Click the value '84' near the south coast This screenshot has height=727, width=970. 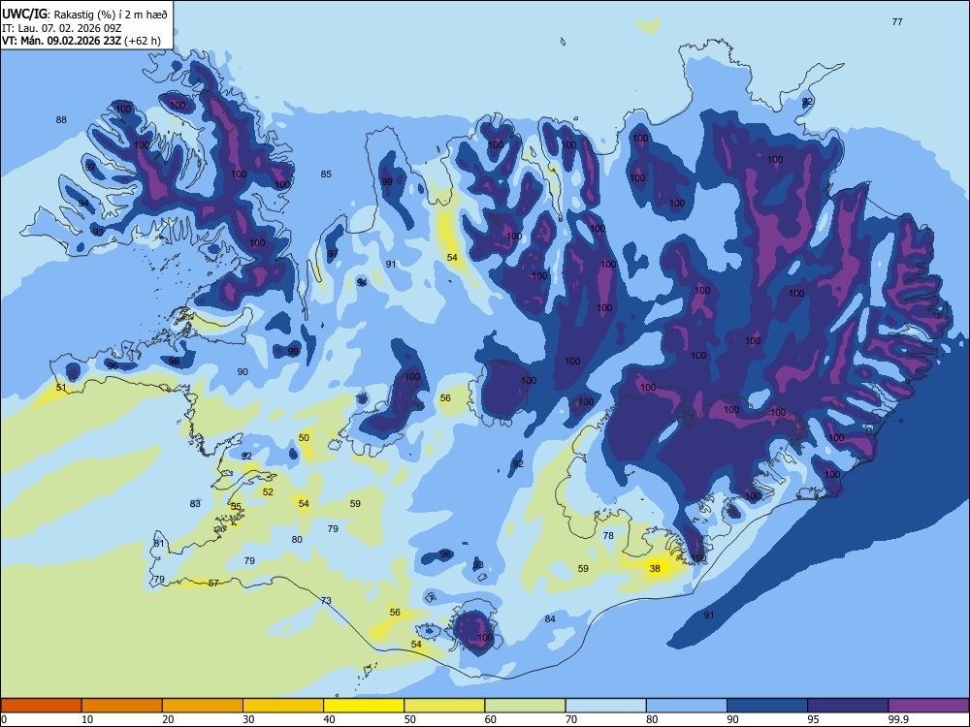pyautogui.click(x=550, y=618)
